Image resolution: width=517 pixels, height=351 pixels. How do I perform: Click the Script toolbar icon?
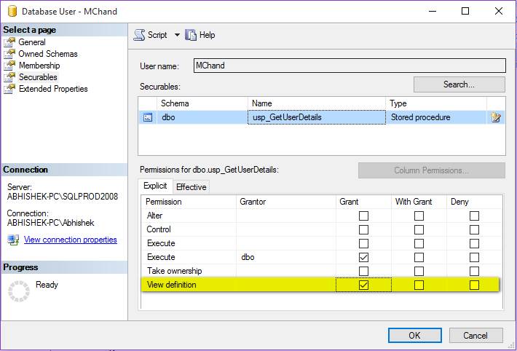[139, 35]
